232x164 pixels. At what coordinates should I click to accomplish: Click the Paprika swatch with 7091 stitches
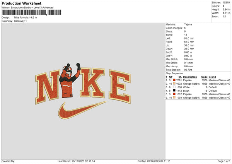(174, 80)
